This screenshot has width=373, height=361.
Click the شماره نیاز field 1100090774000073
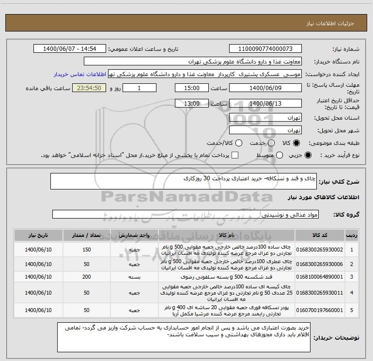click(265, 49)
